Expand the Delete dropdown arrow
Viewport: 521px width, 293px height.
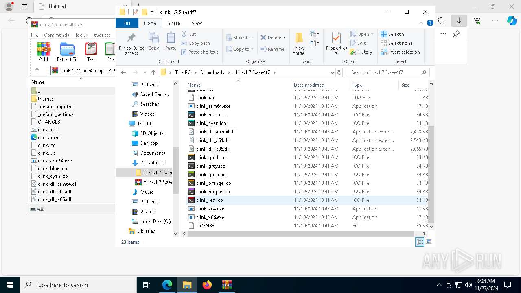coord(284,37)
